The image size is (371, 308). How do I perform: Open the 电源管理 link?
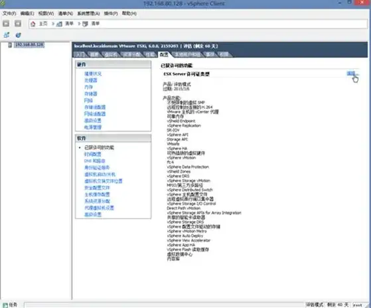93,127
